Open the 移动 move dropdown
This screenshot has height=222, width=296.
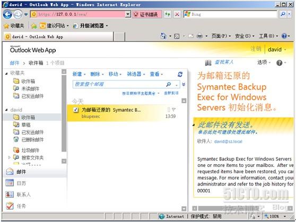coord(115,74)
